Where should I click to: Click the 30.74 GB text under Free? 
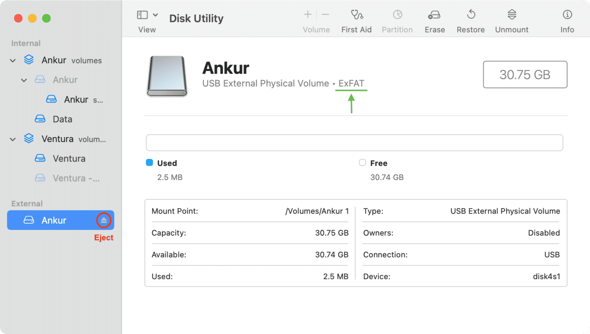click(387, 177)
